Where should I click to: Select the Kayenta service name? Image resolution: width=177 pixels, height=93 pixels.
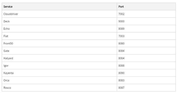click(8, 73)
